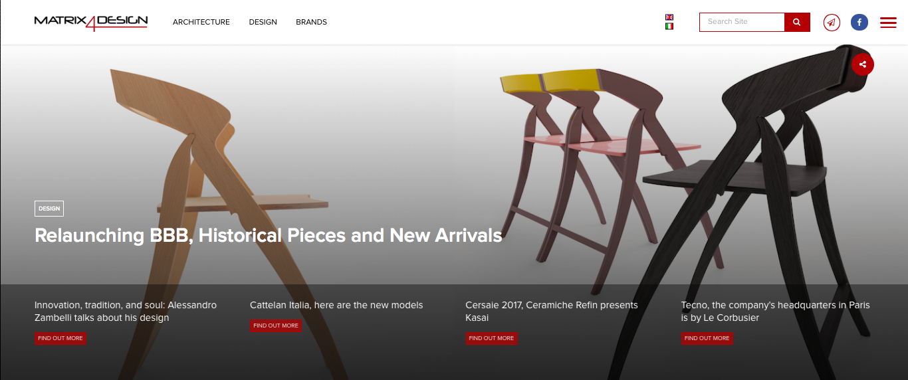Image resolution: width=908 pixels, height=380 pixels.
Task: Click the red share icon button
Action: pos(863,64)
